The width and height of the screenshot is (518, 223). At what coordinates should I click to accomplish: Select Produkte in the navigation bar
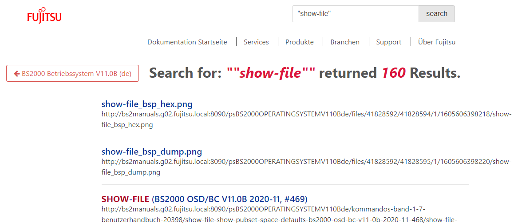coord(299,42)
